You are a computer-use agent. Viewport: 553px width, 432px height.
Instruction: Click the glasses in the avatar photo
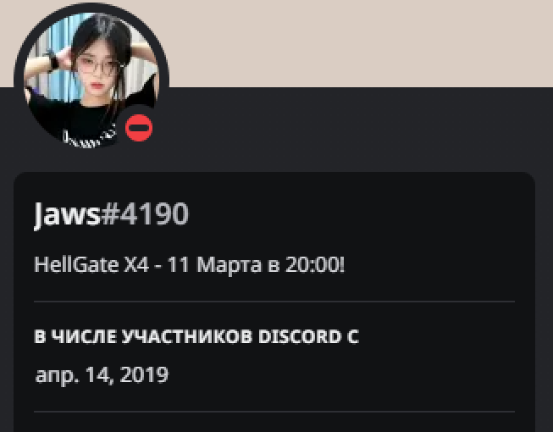coord(99,66)
